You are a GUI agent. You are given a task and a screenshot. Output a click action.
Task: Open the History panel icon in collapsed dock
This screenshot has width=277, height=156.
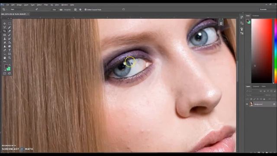242,17
